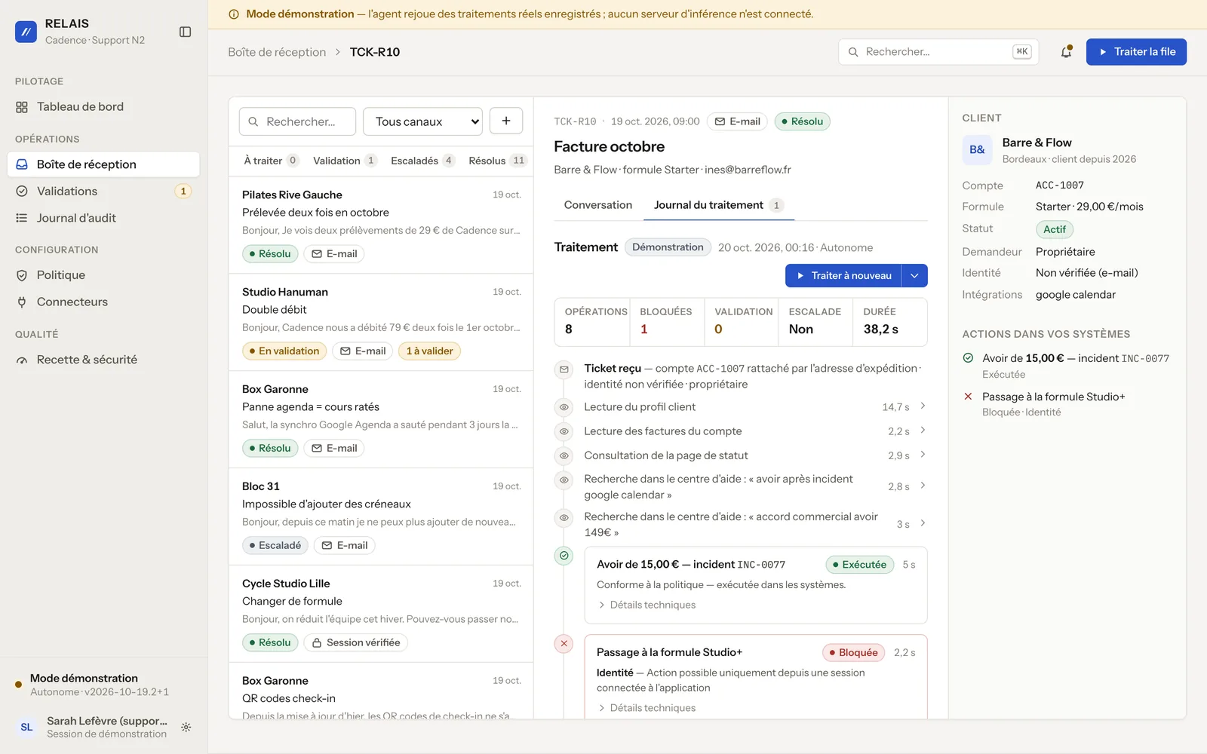Screen dimensions: 1207x754
Task: Open notifications bell icon
Action: (x=1066, y=52)
